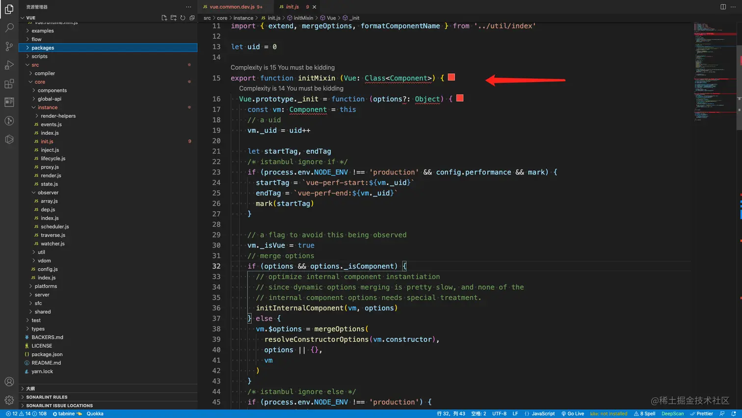
Task: Click Prettier status bar item
Action: (701, 414)
